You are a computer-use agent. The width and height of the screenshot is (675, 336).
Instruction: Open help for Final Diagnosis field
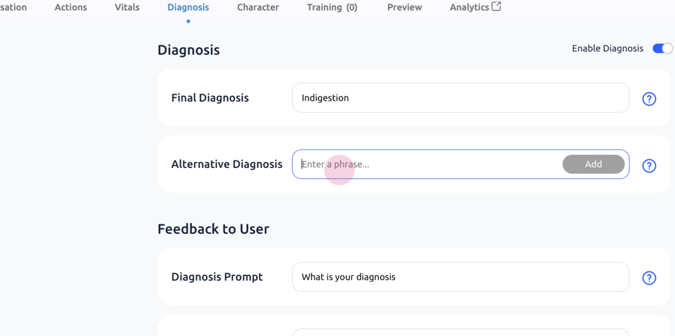click(x=649, y=98)
